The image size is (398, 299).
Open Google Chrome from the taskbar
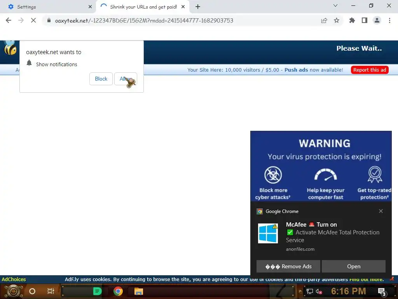click(x=118, y=291)
